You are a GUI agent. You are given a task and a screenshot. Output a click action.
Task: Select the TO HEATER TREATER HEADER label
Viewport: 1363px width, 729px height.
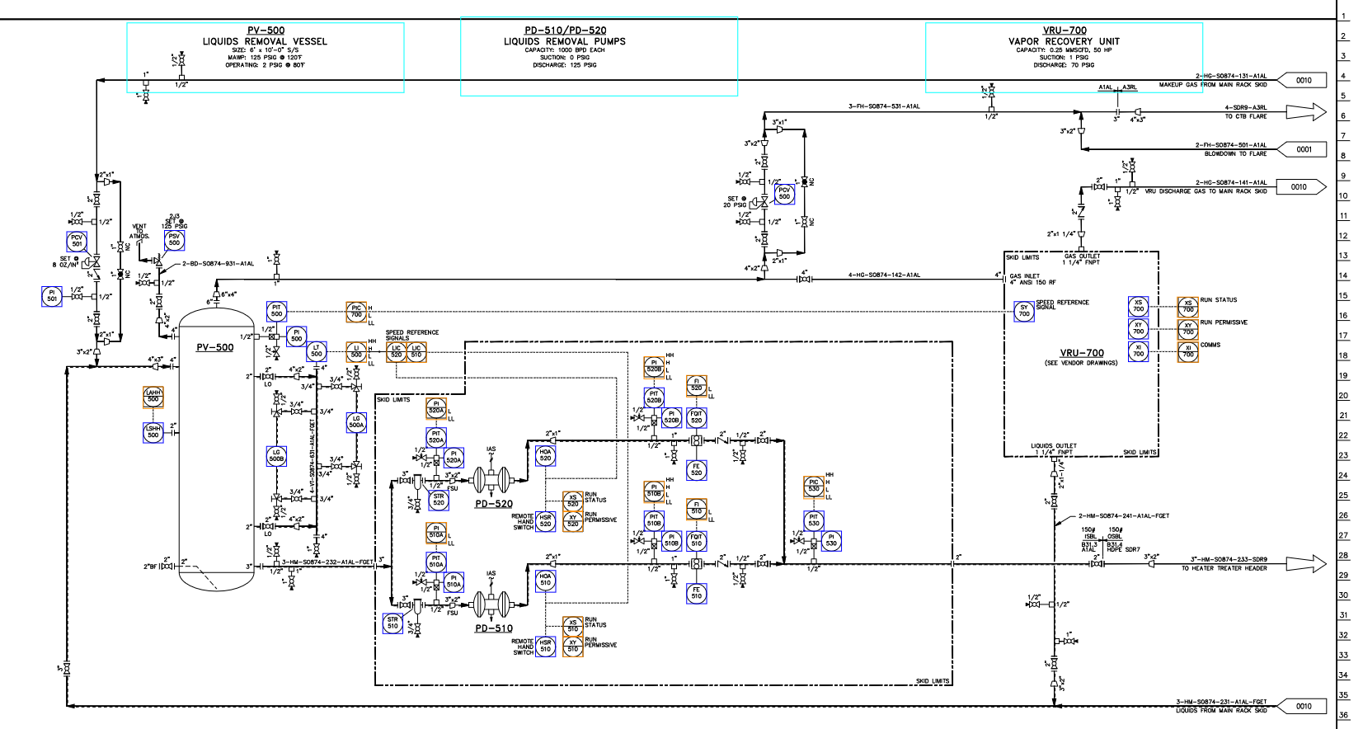[1224, 568]
